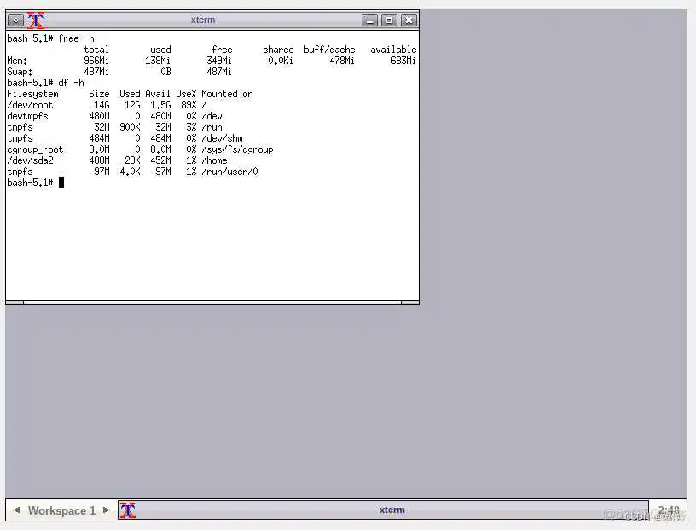Click the /home mount point entry

point(214,160)
